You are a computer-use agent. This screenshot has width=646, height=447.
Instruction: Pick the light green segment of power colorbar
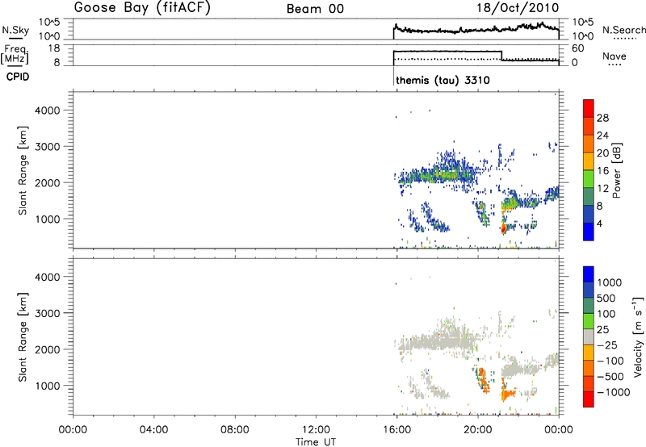[589, 179]
